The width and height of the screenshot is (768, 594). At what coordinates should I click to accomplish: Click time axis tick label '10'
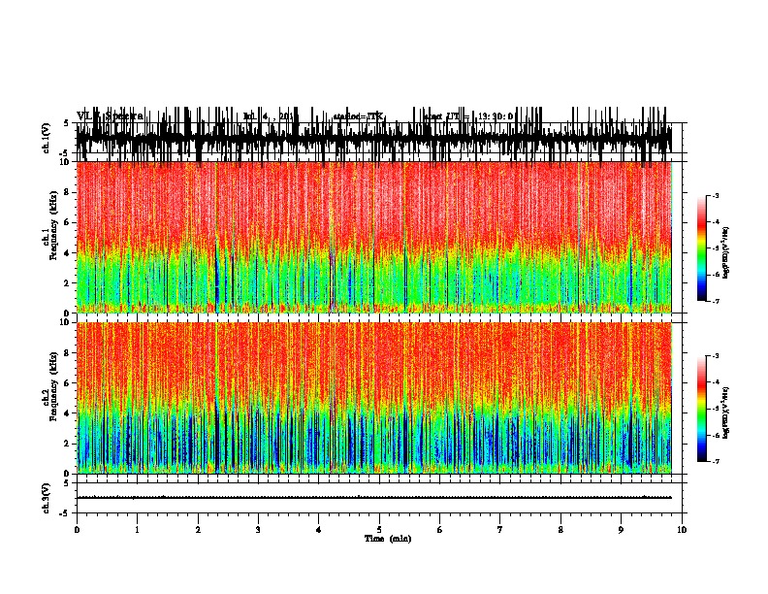pyautogui.click(x=682, y=530)
